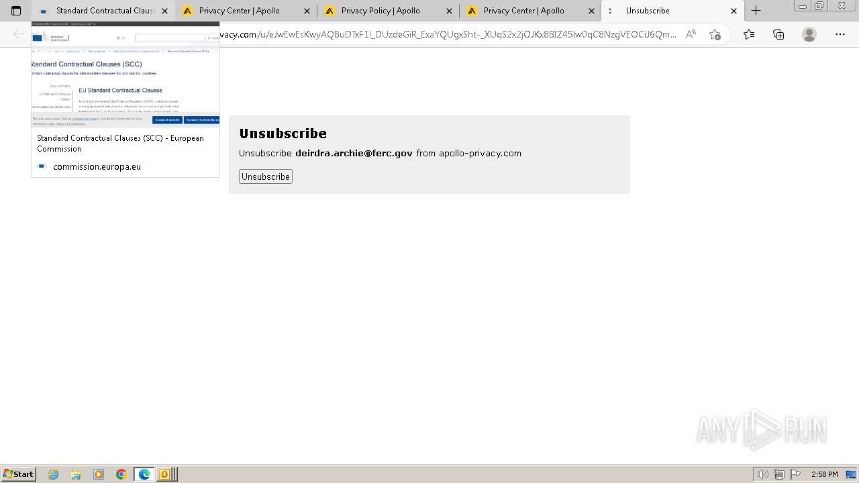Add this page to favorites star icon
Image resolution: width=859 pixels, height=483 pixels.
click(715, 34)
